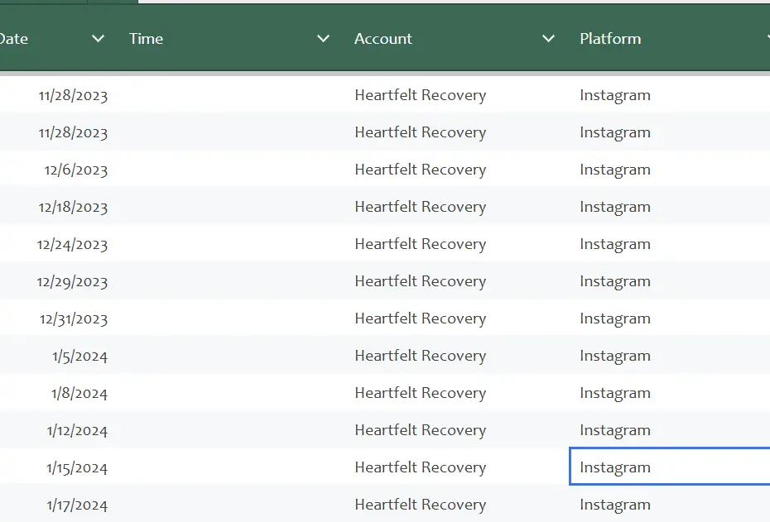
Task: Click the highlighted Instagram cell for 1/15/2024
Action: (x=670, y=466)
